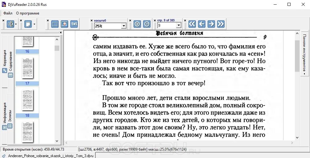The height and width of the screenshot is (158, 310).
Task: Open the page number combo box
Action: coord(169,26)
